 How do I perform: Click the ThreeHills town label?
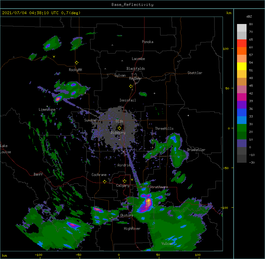tap(164, 129)
